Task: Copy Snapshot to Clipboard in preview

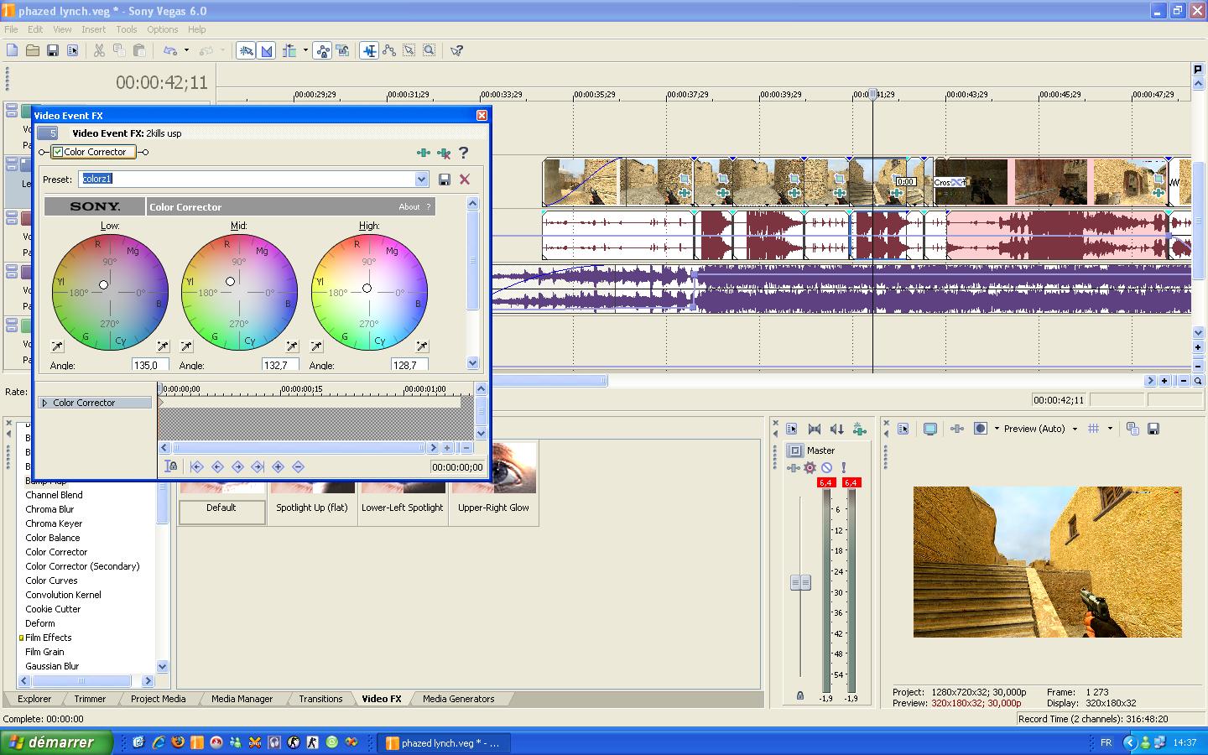Action: point(1132,429)
